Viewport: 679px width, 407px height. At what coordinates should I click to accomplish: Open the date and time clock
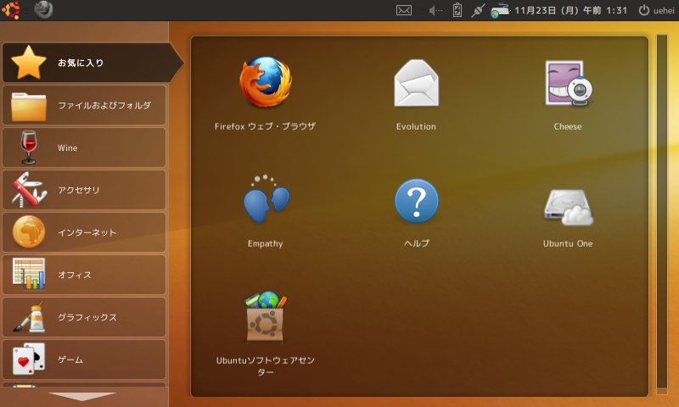coord(570,10)
